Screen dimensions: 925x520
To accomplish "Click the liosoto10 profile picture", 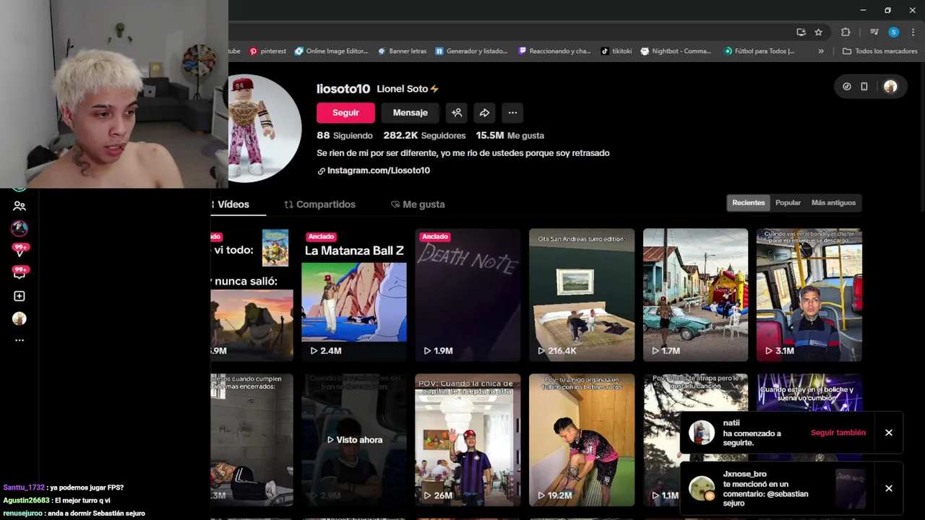I will [x=264, y=129].
